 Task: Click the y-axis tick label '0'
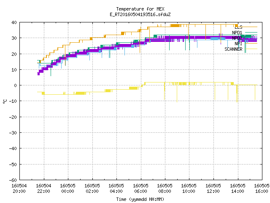pyautogui.click(x=16, y=85)
